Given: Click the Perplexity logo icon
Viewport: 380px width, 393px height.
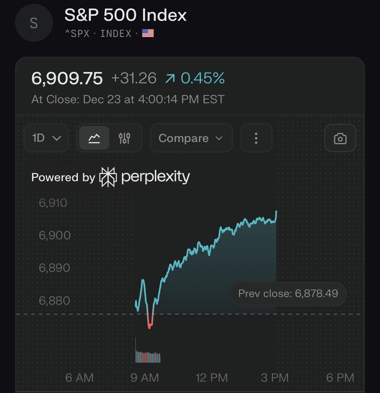Looking at the screenshot, I should point(108,177).
